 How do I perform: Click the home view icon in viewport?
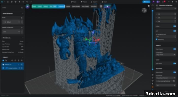click(x=149, y=6)
